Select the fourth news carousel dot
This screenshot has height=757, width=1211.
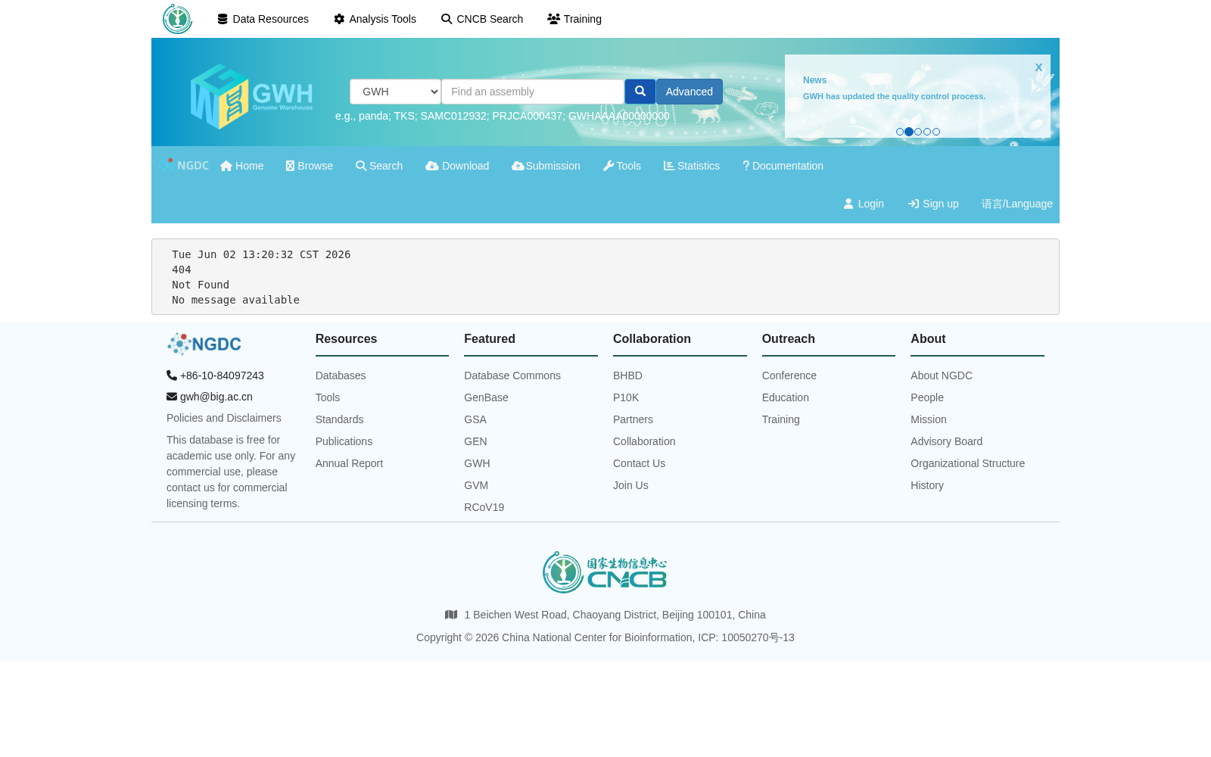927,132
